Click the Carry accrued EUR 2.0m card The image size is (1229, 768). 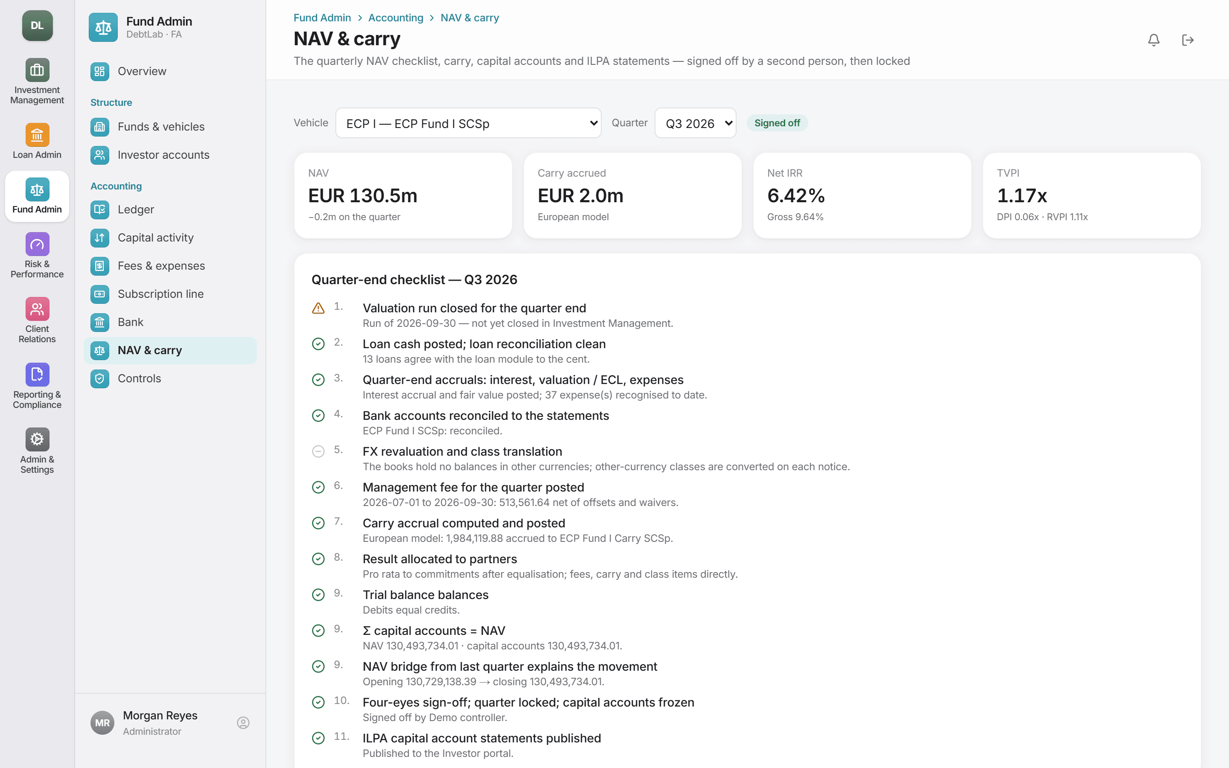[x=633, y=195]
